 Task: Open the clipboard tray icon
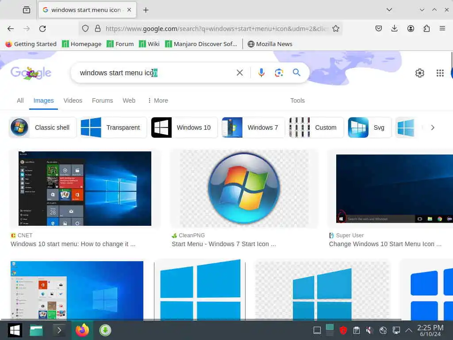point(357,330)
